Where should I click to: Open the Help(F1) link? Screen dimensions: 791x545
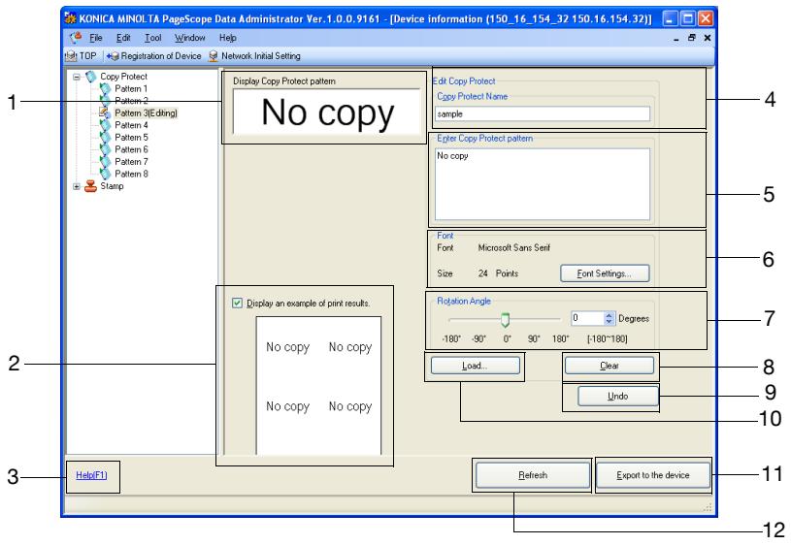pos(91,475)
